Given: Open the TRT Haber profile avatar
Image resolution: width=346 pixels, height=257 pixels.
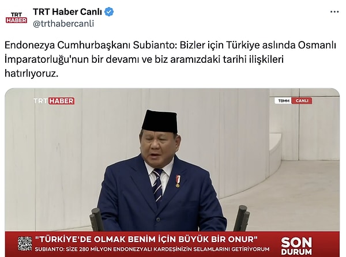Looking at the screenshot, I should click(x=16, y=18).
